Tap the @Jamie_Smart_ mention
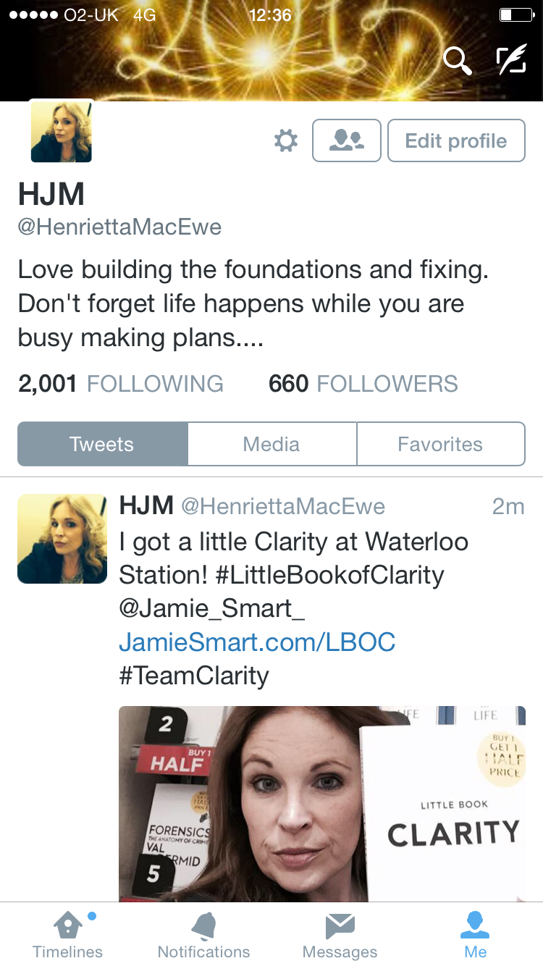Image resolution: width=543 pixels, height=966 pixels. tap(212, 608)
